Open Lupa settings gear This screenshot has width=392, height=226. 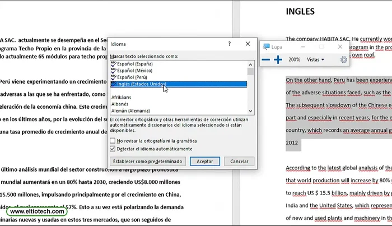click(344, 59)
